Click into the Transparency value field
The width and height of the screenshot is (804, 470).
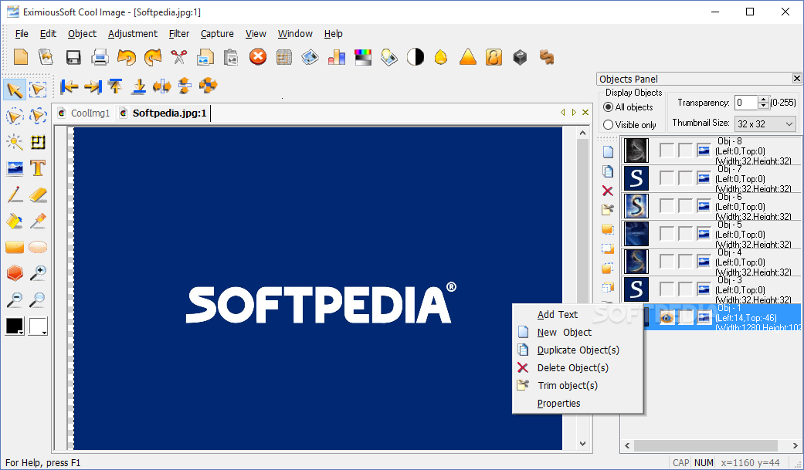point(746,103)
